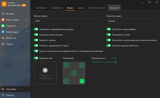Click the Настройки gear icon
The width and height of the screenshot is (160, 98).
click(x=3, y=89)
